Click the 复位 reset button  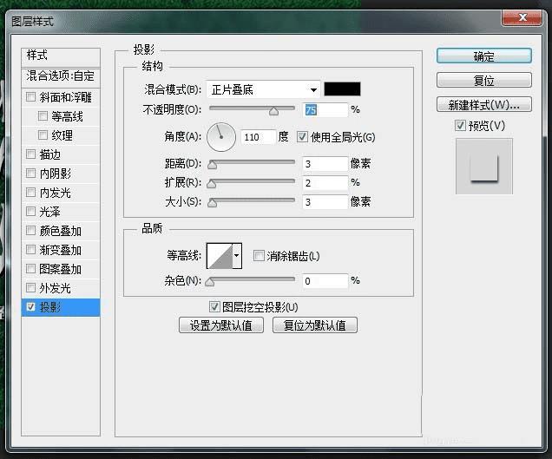(x=484, y=80)
